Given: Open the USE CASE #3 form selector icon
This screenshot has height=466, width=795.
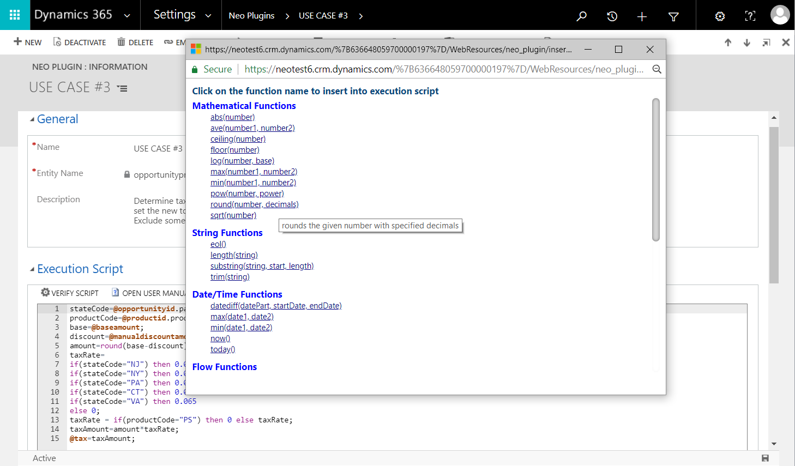Looking at the screenshot, I should coord(123,88).
